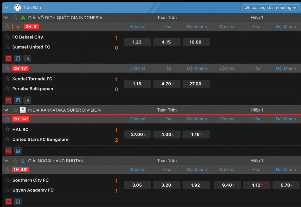
Task: Collapse the Giải Vô Địch Quốc Gia Indonesia section
Action: [6, 18]
